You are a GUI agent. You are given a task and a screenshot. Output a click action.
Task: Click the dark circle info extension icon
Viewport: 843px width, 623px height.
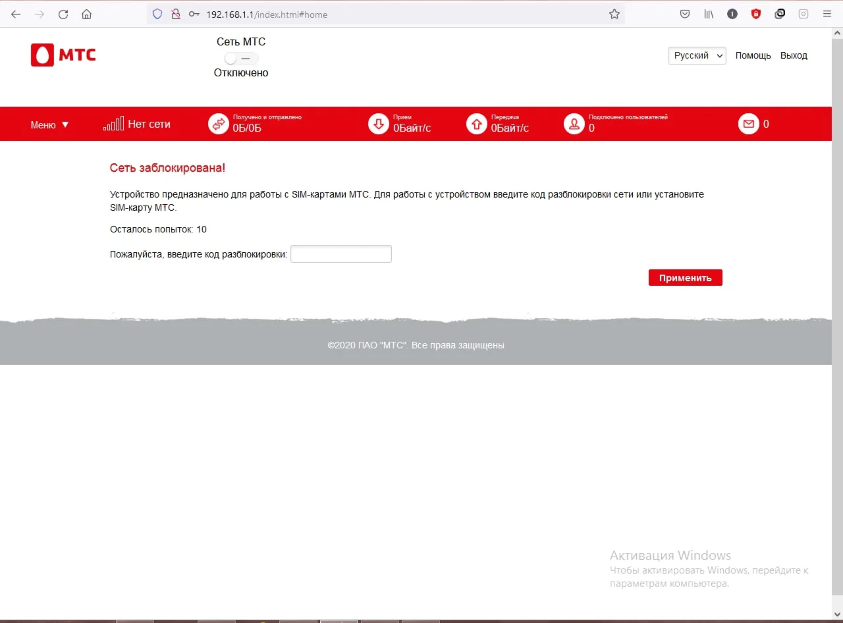732,14
